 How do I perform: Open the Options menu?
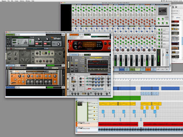pyautogui.click(x=22, y=1)
